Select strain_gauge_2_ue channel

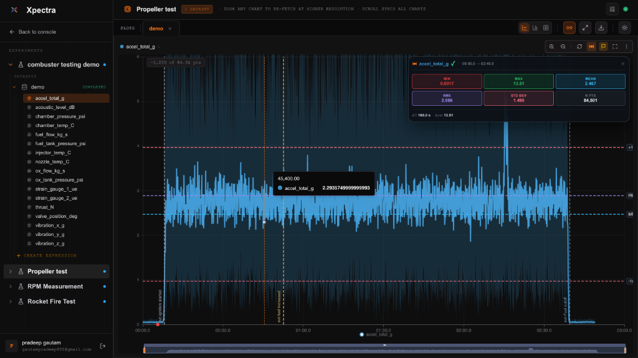[66, 198]
